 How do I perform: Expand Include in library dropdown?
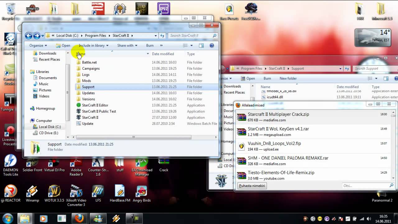(x=93, y=45)
